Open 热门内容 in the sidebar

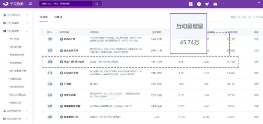point(14,39)
